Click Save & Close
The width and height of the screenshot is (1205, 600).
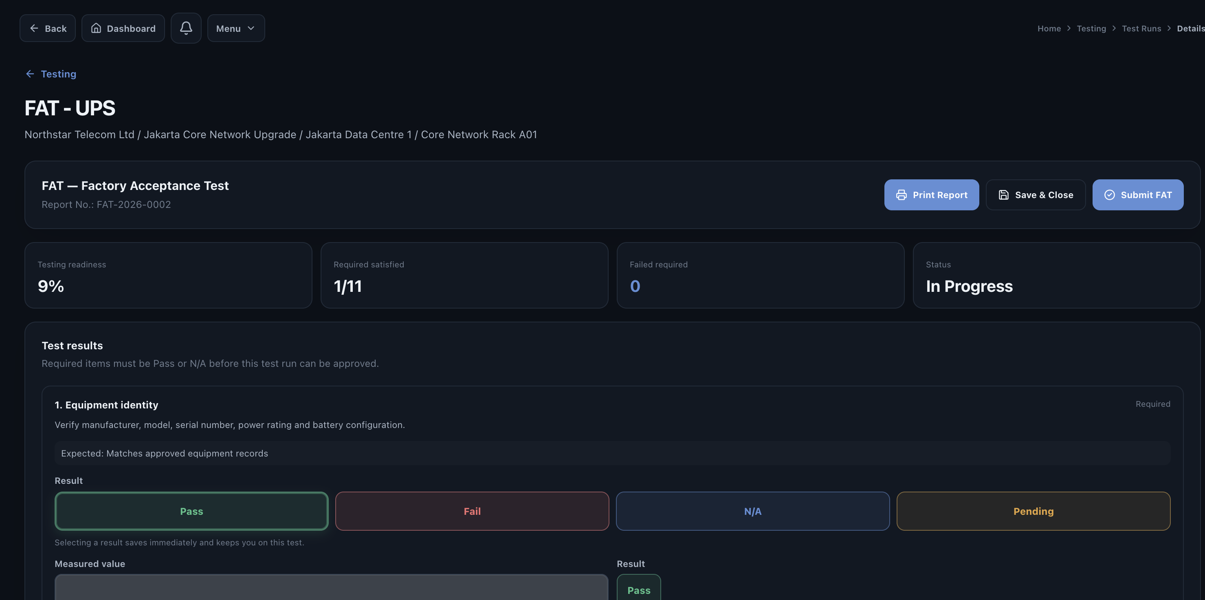tap(1035, 195)
